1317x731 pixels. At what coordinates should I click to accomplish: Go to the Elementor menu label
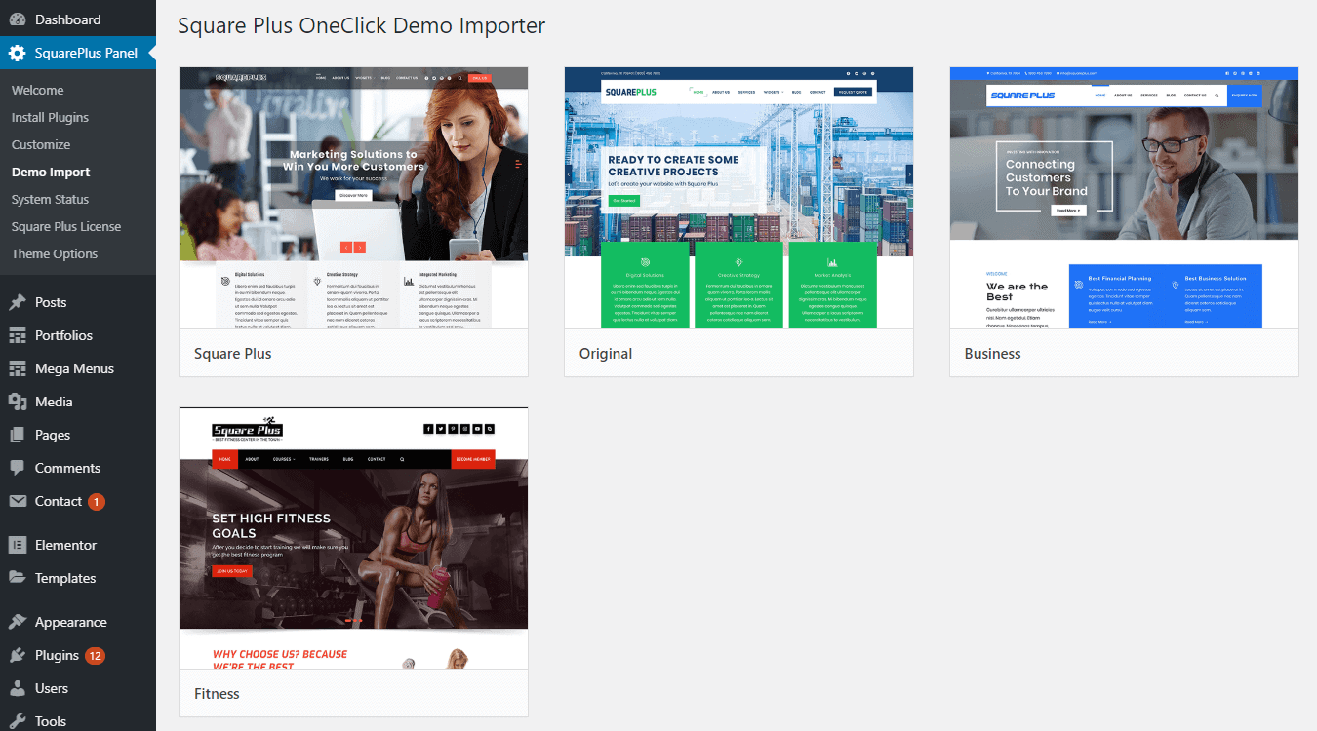tap(65, 545)
